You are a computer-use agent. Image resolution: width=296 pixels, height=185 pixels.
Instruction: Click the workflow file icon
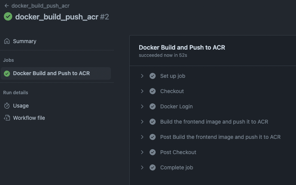click(7, 118)
